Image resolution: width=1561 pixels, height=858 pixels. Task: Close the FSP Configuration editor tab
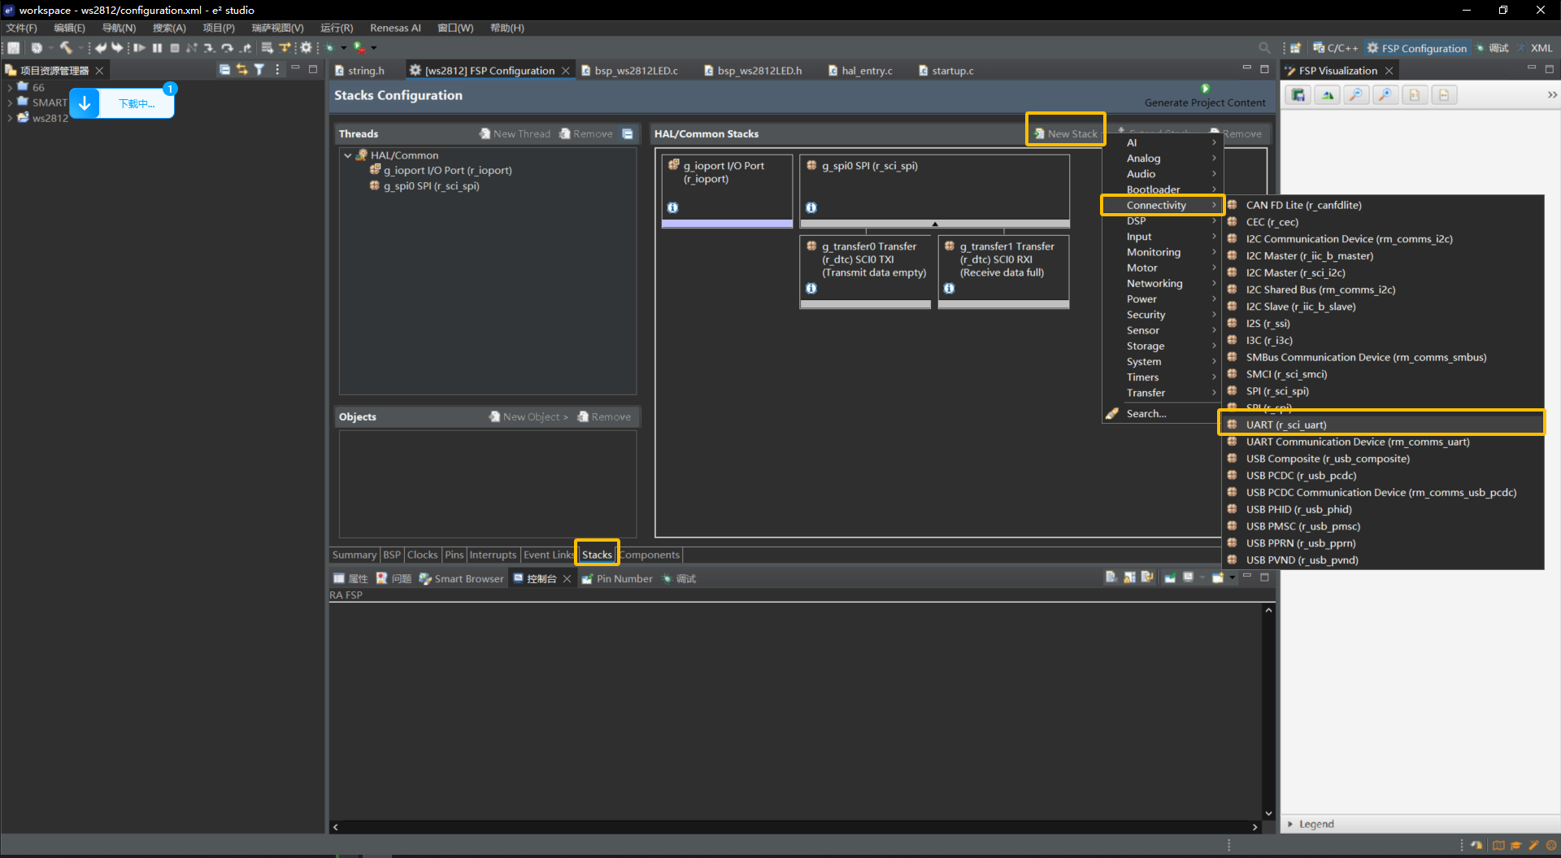566,71
